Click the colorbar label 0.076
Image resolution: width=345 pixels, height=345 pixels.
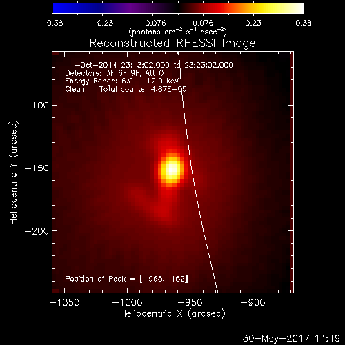203,23
